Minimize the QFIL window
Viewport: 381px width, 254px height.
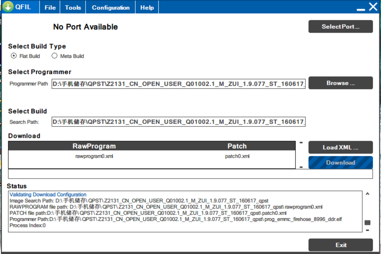(x=361, y=10)
